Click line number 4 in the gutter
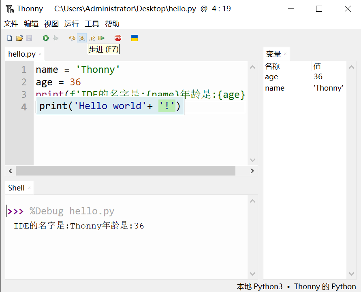This screenshot has height=292, width=361. [24, 107]
